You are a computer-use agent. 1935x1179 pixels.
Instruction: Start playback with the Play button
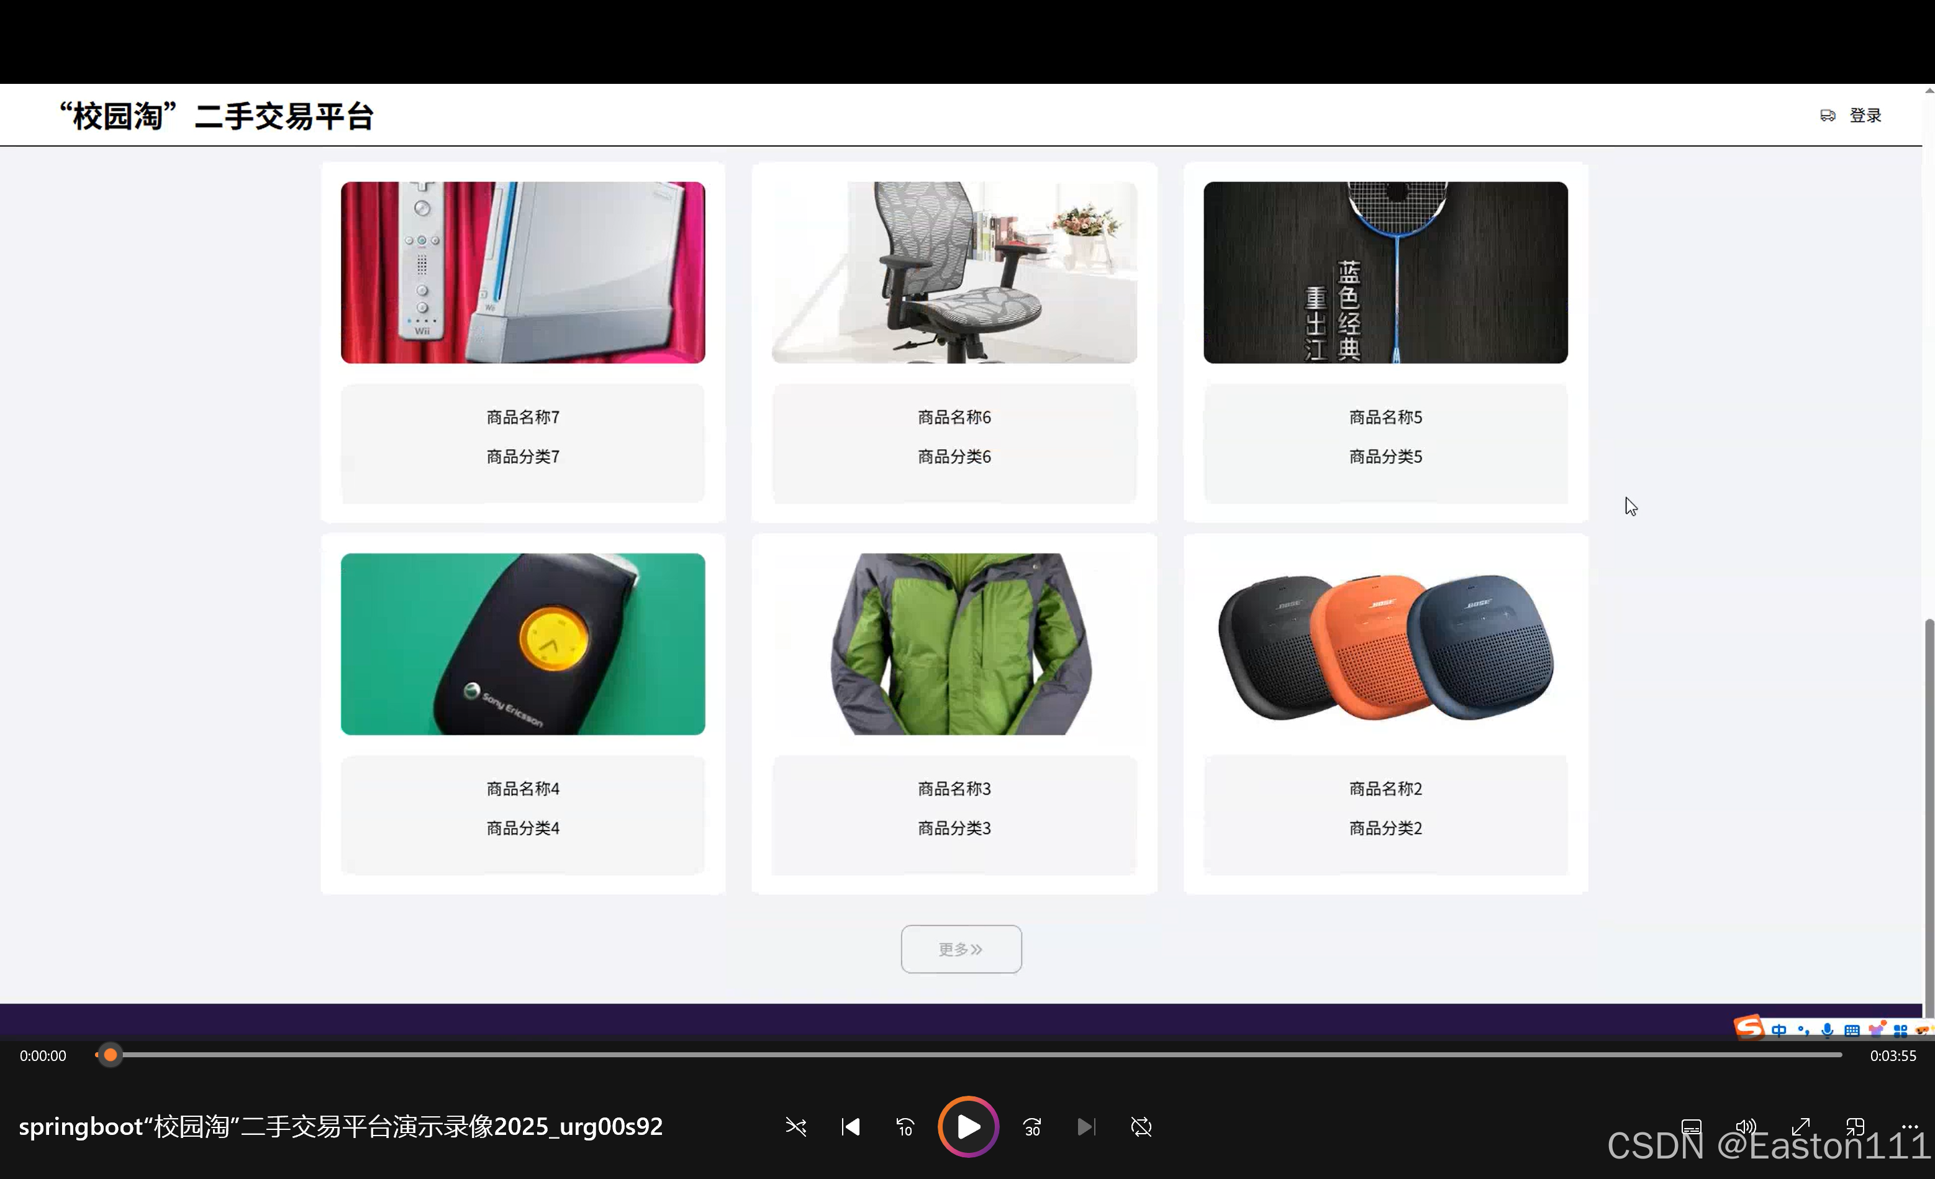point(968,1126)
